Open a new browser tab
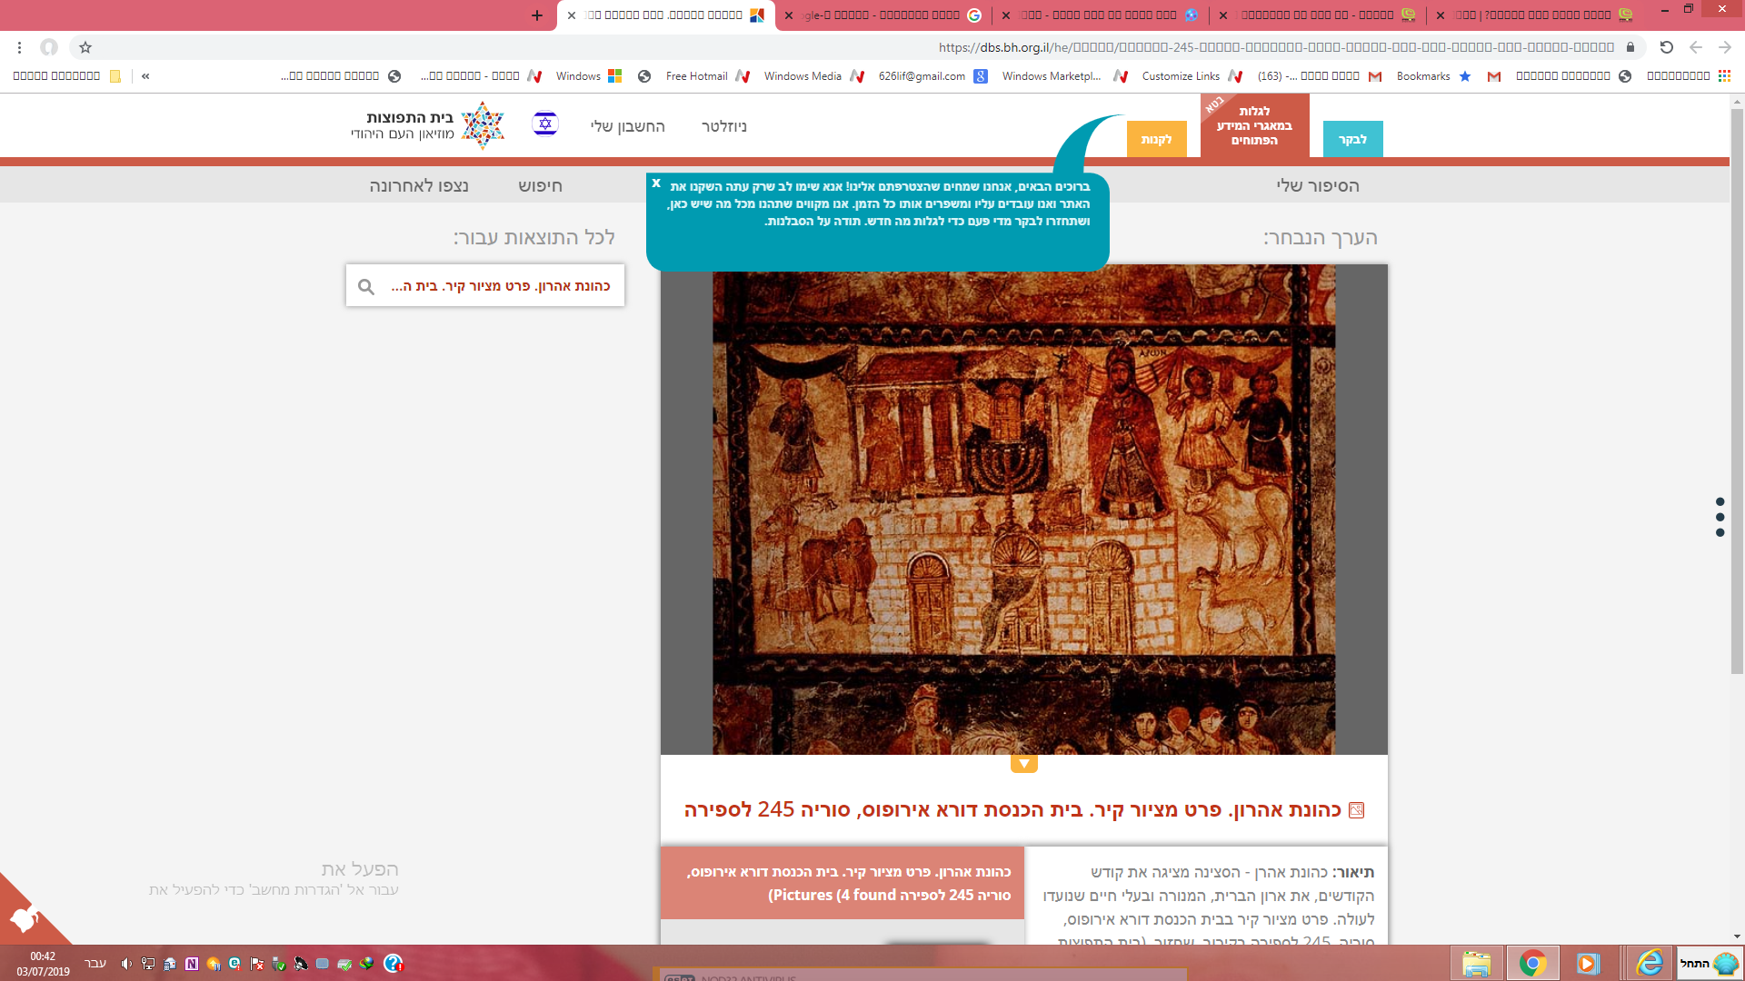This screenshot has height=981, width=1745. click(537, 15)
